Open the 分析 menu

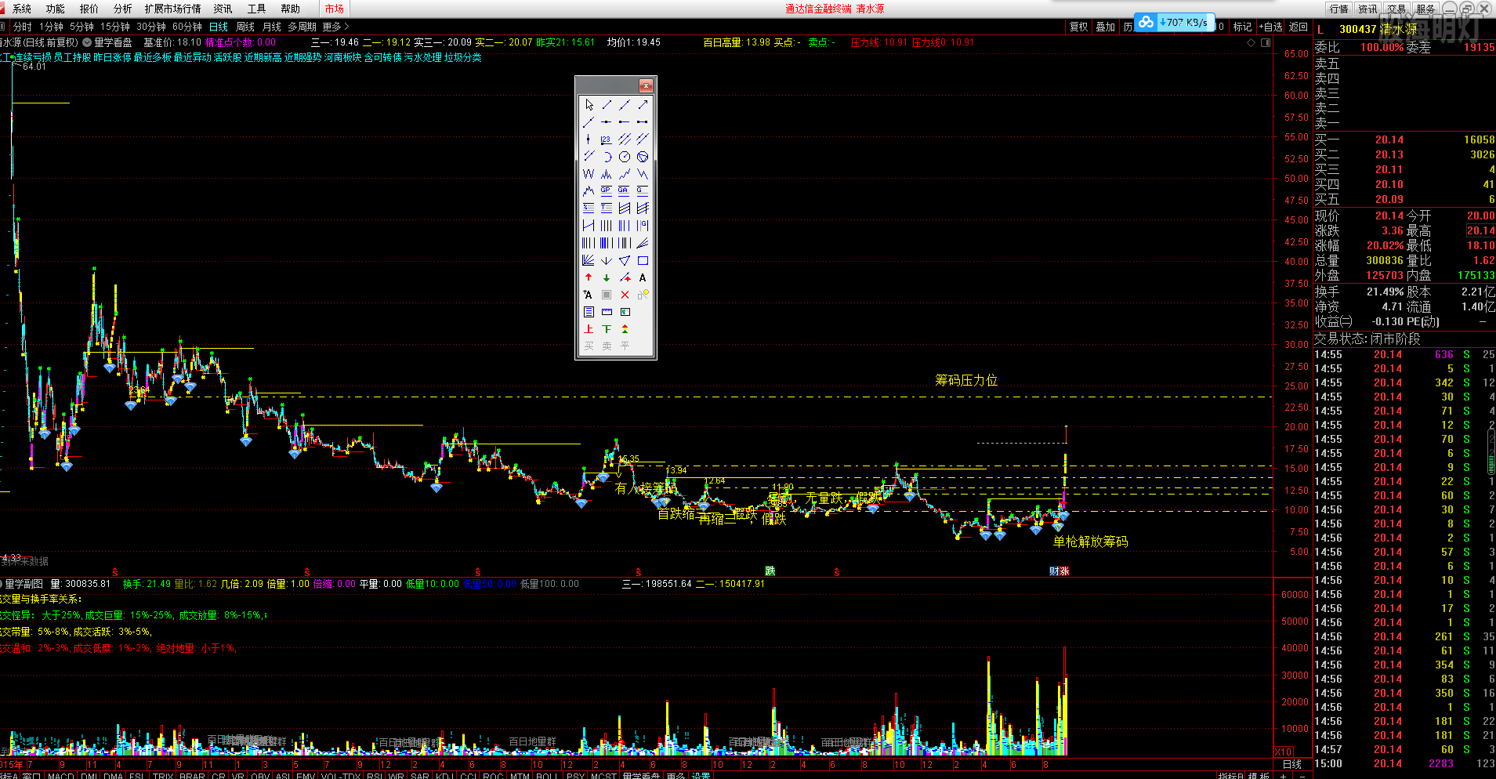tap(123, 9)
